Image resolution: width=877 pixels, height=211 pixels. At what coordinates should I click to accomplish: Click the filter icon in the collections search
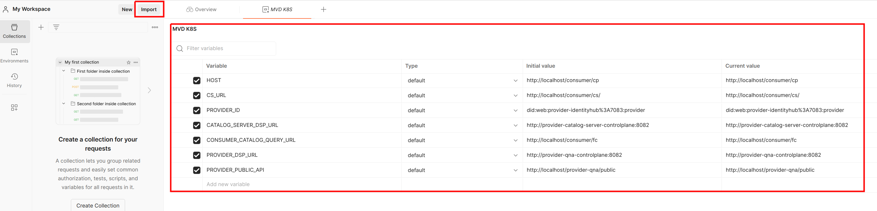point(57,27)
